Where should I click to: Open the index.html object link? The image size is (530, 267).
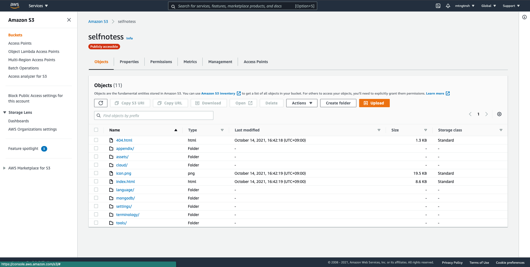coord(126,182)
